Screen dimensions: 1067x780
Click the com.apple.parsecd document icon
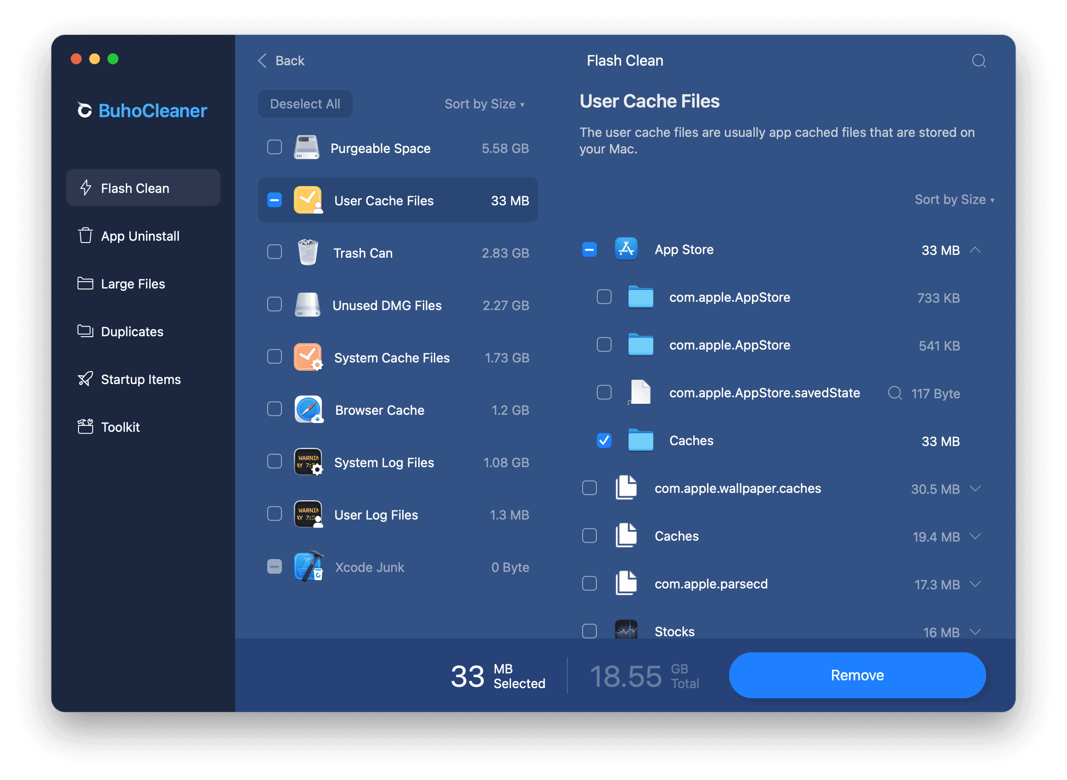(x=626, y=584)
